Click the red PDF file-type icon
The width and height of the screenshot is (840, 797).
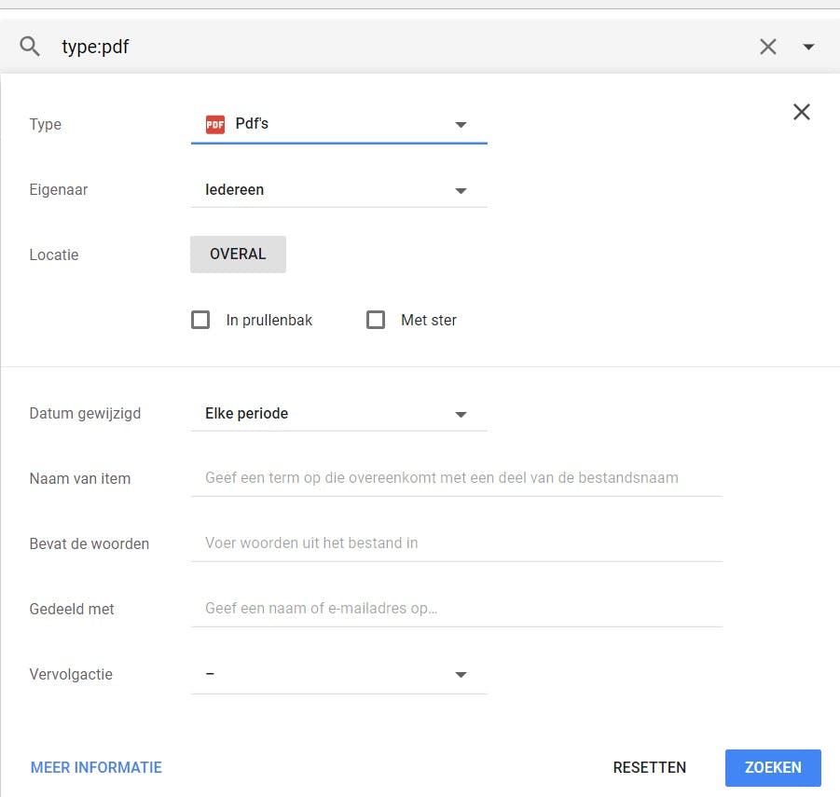pyautogui.click(x=215, y=124)
